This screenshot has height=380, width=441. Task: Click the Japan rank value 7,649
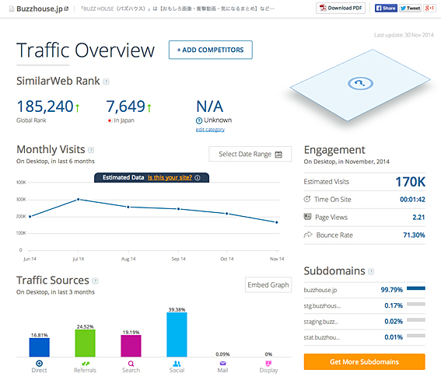pyautogui.click(x=125, y=106)
